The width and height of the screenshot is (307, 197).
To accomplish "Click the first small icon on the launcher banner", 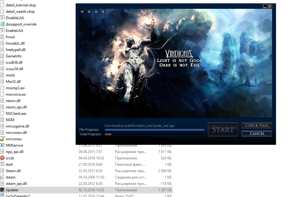I will click(82, 12).
